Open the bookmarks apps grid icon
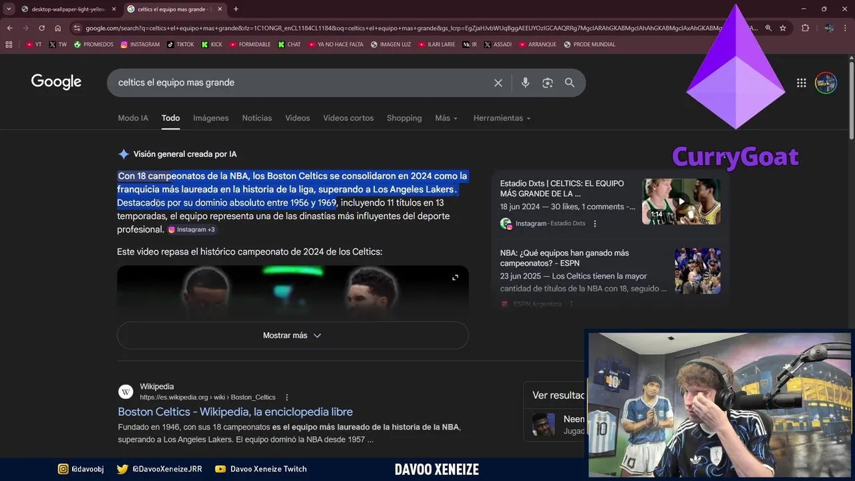Screen dimensions: 855x481 (9, 45)
